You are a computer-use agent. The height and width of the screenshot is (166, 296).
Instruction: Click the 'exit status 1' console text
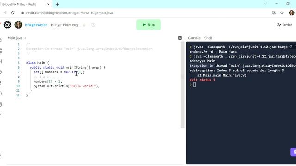202,80
